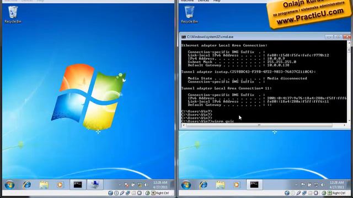Minimize the cmd.exe window
Viewport: 353px width, 198px height.
click(329, 37)
